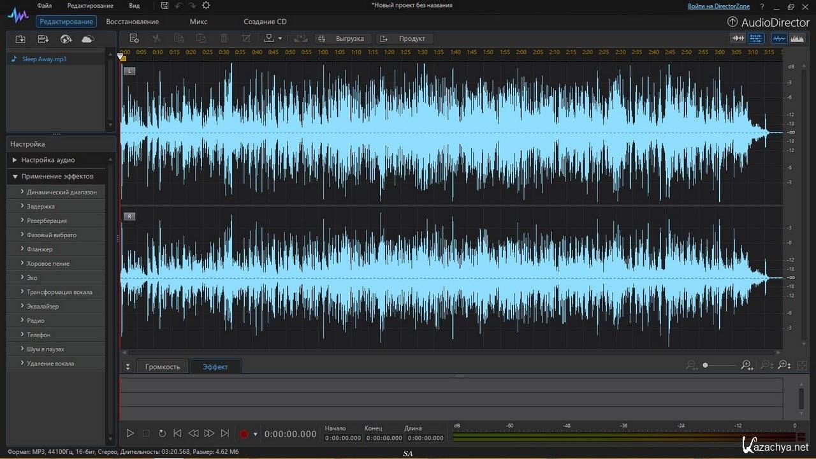Toggle the left channel L button
The image size is (816, 459).
tap(129, 71)
